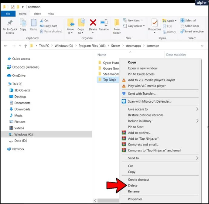This screenshot has height=204, width=209.
Task: Click the red X Delete ribbon icon
Action: coord(93,22)
